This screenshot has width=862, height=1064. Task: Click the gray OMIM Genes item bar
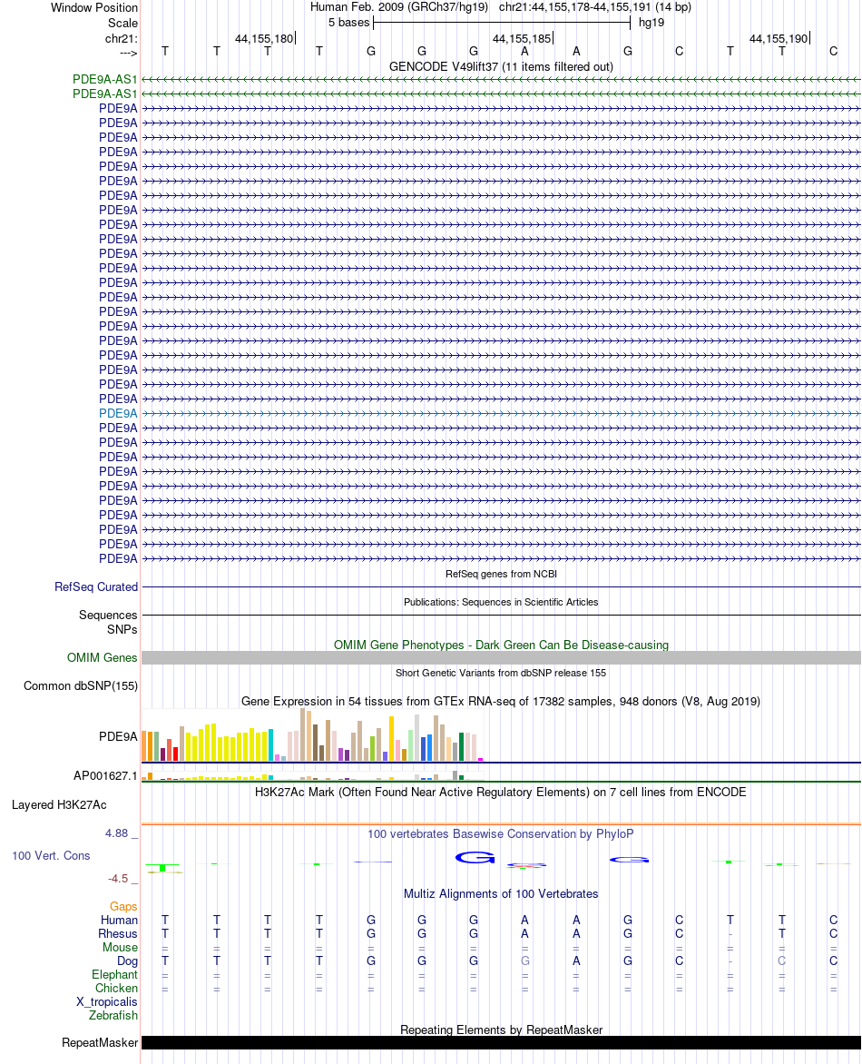[x=501, y=657]
